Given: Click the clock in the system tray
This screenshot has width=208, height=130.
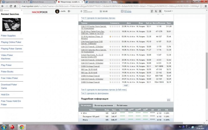Looking at the screenshot, I should (x=200, y=127).
